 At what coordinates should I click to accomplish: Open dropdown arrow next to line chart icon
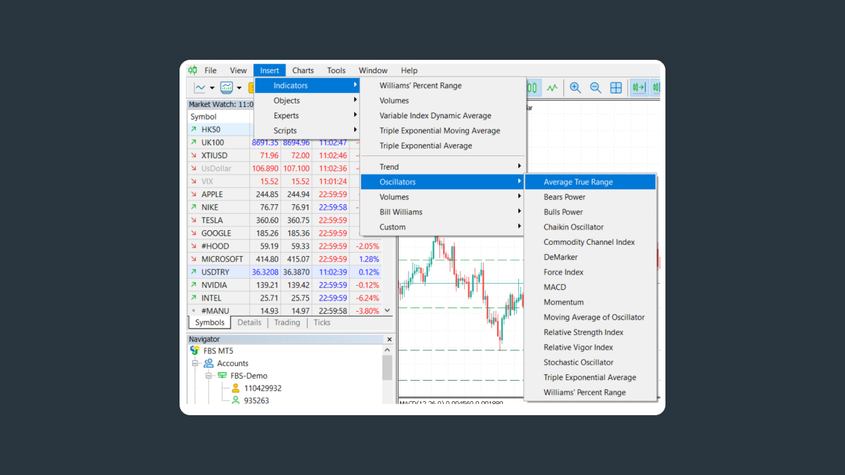pyautogui.click(x=212, y=89)
